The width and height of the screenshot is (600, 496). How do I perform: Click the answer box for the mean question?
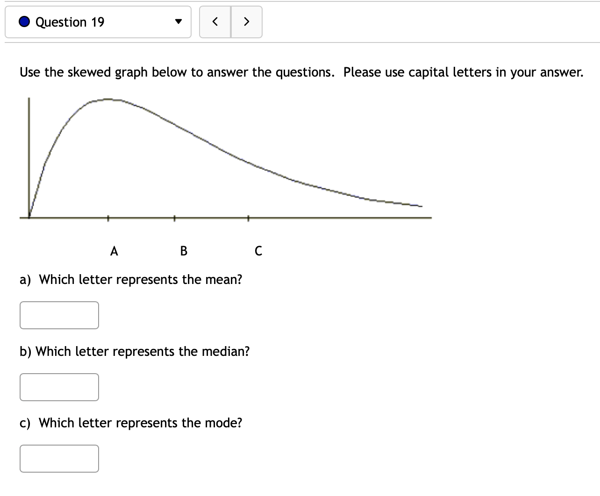[59, 315]
